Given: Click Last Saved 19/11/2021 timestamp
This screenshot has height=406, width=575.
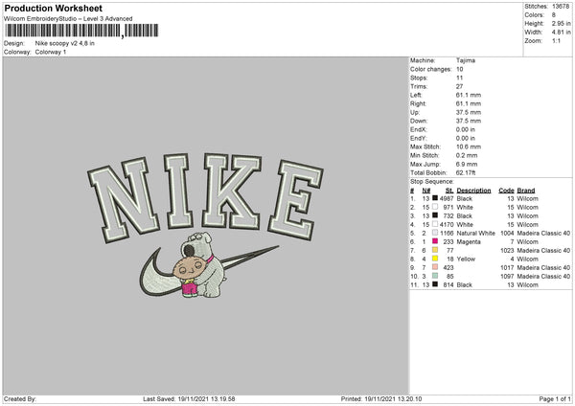Looking at the screenshot, I should click(189, 398).
